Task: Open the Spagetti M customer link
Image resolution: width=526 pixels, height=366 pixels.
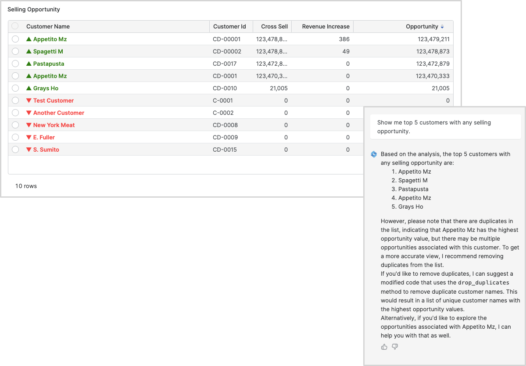Action: point(48,51)
